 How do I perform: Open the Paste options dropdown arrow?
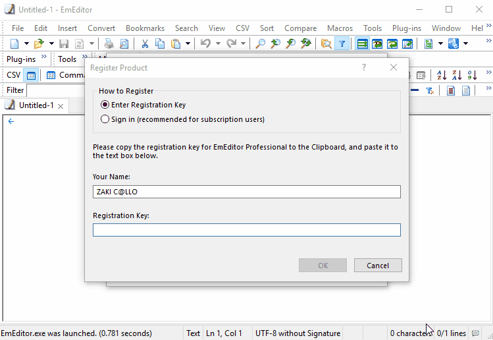pos(188,43)
